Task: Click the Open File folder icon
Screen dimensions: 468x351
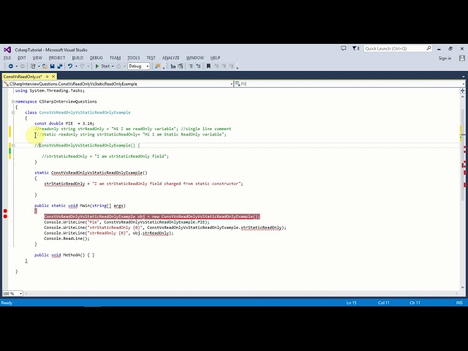Action: click(45, 67)
